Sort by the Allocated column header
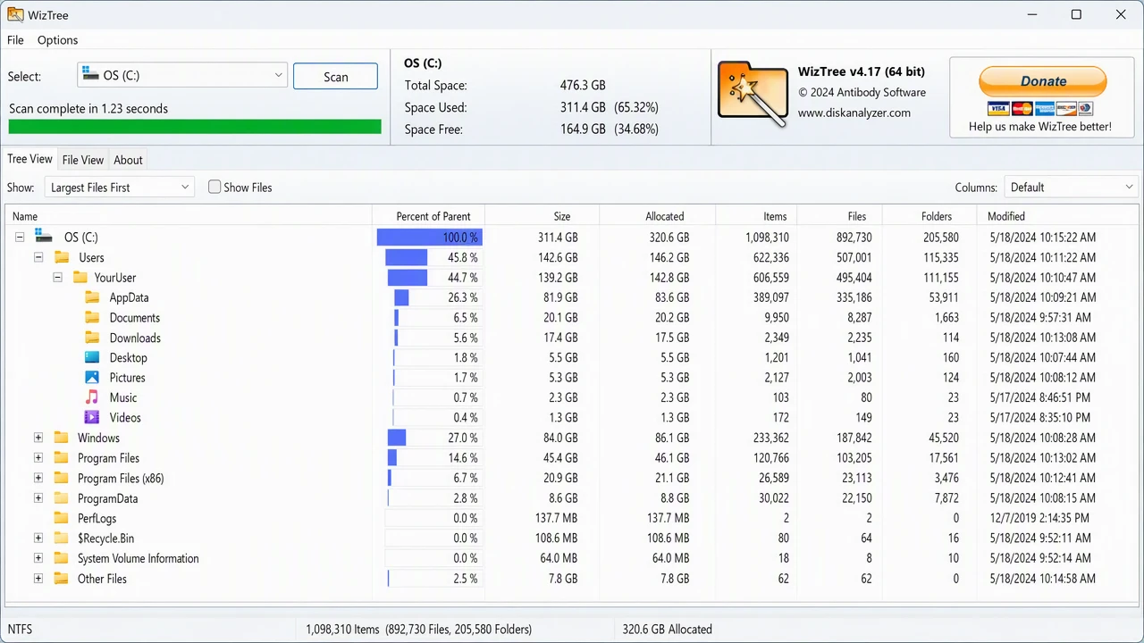This screenshot has height=643, width=1144. (658, 216)
